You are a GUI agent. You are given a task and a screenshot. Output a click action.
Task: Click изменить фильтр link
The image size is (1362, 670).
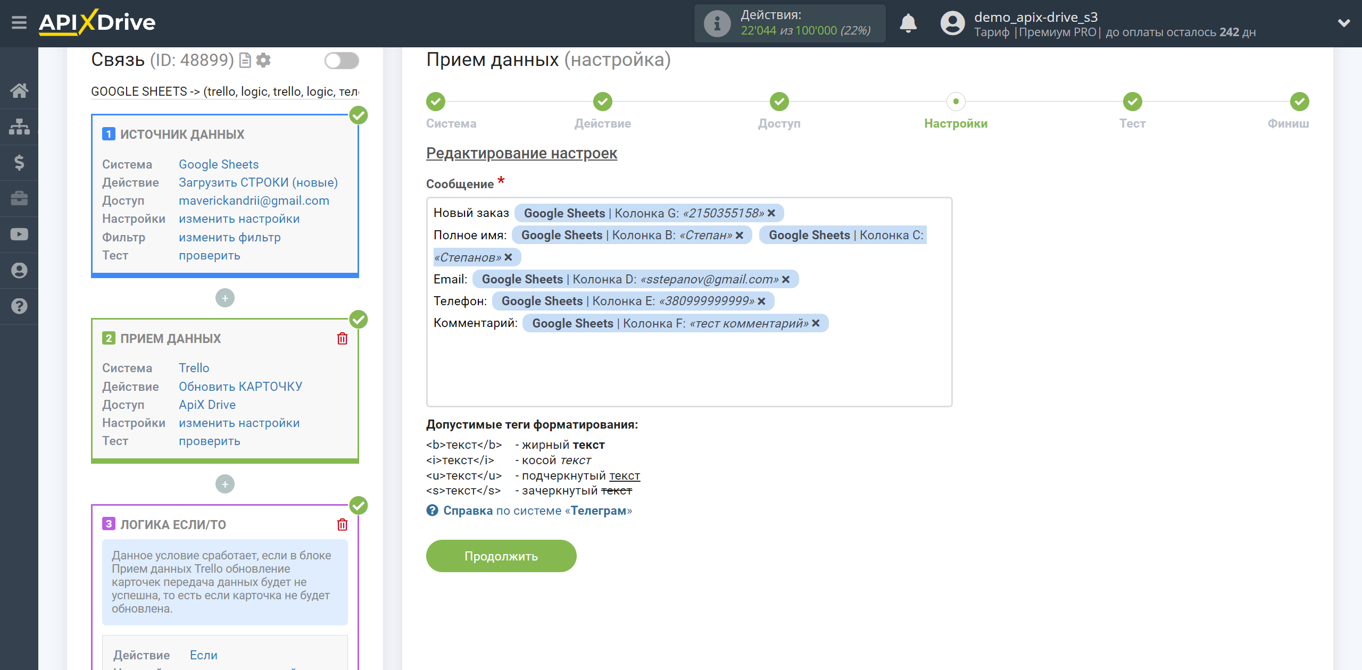click(230, 237)
